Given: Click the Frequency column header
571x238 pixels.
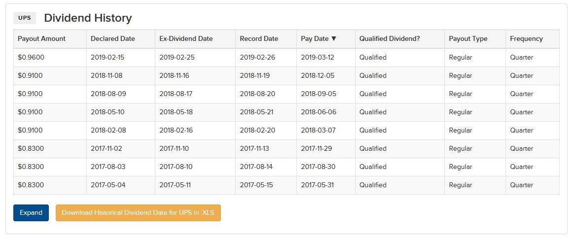Looking at the screenshot, I should tap(526, 39).
